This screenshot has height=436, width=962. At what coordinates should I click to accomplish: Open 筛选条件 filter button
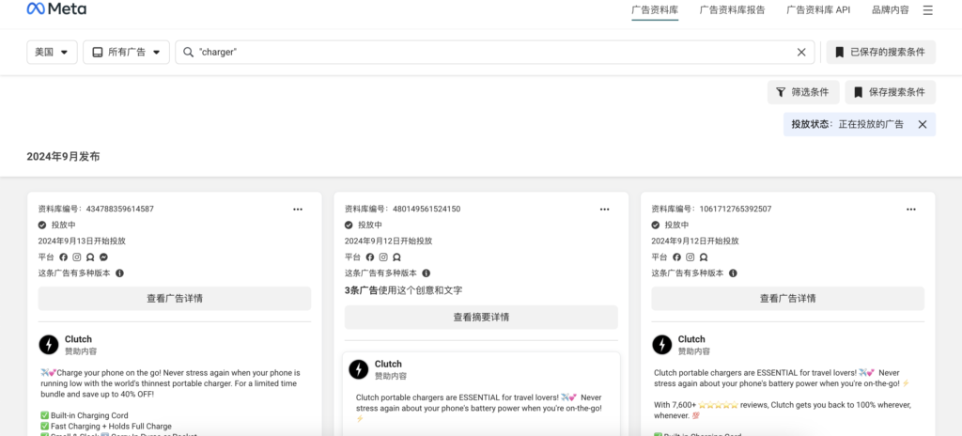(x=803, y=92)
